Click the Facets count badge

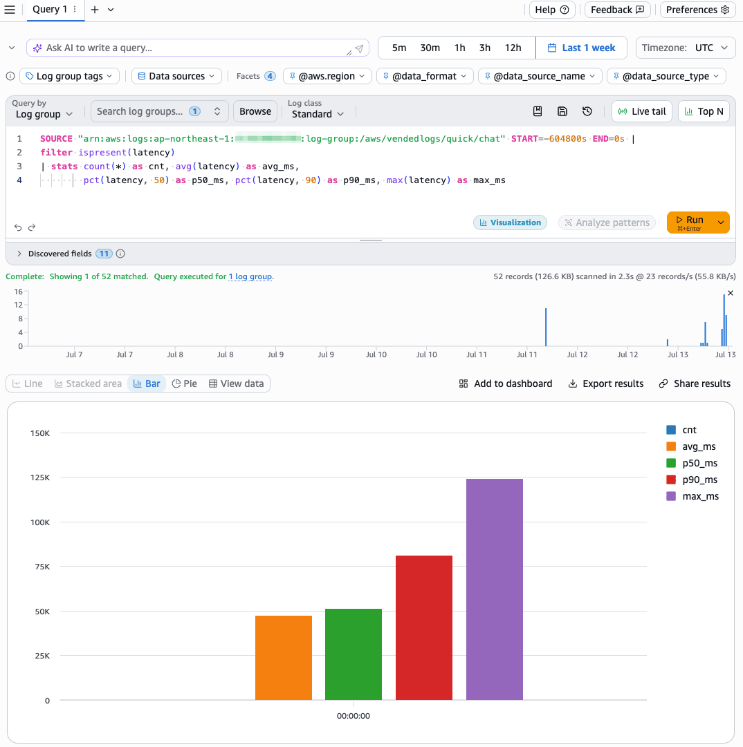[270, 76]
